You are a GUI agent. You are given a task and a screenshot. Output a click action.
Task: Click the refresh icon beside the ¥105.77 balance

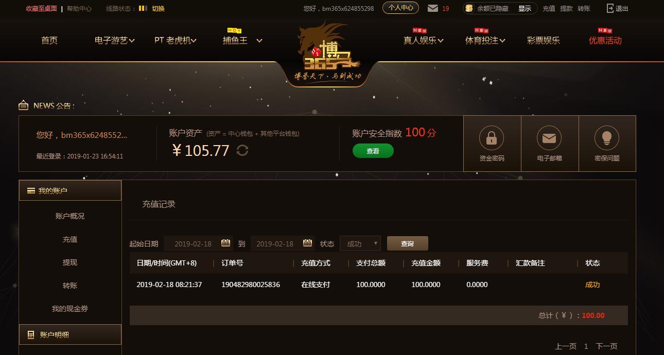click(242, 150)
